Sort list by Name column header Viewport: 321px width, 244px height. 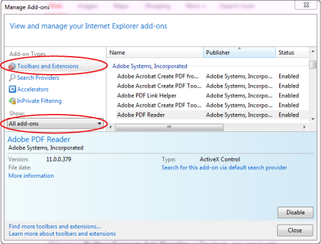pyautogui.click(x=155, y=53)
